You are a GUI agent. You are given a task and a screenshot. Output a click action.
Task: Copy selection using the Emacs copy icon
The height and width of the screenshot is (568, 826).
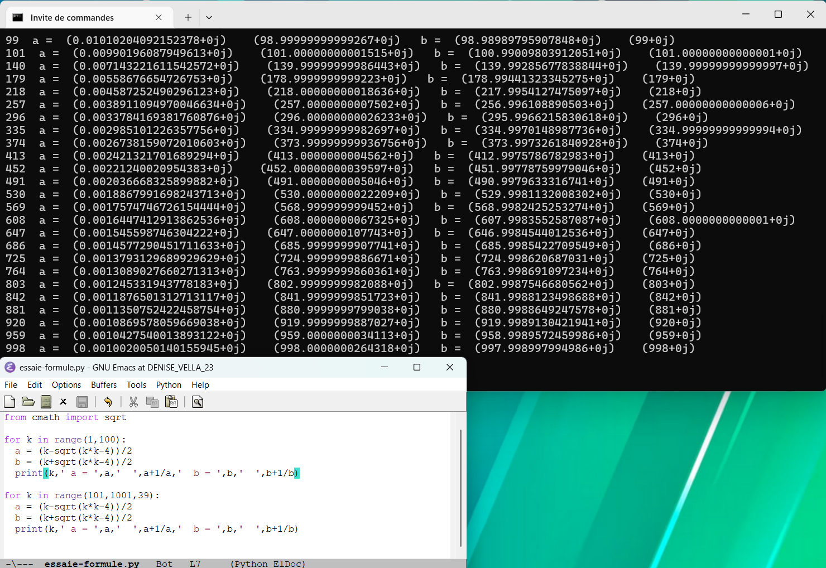click(x=152, y=402)
